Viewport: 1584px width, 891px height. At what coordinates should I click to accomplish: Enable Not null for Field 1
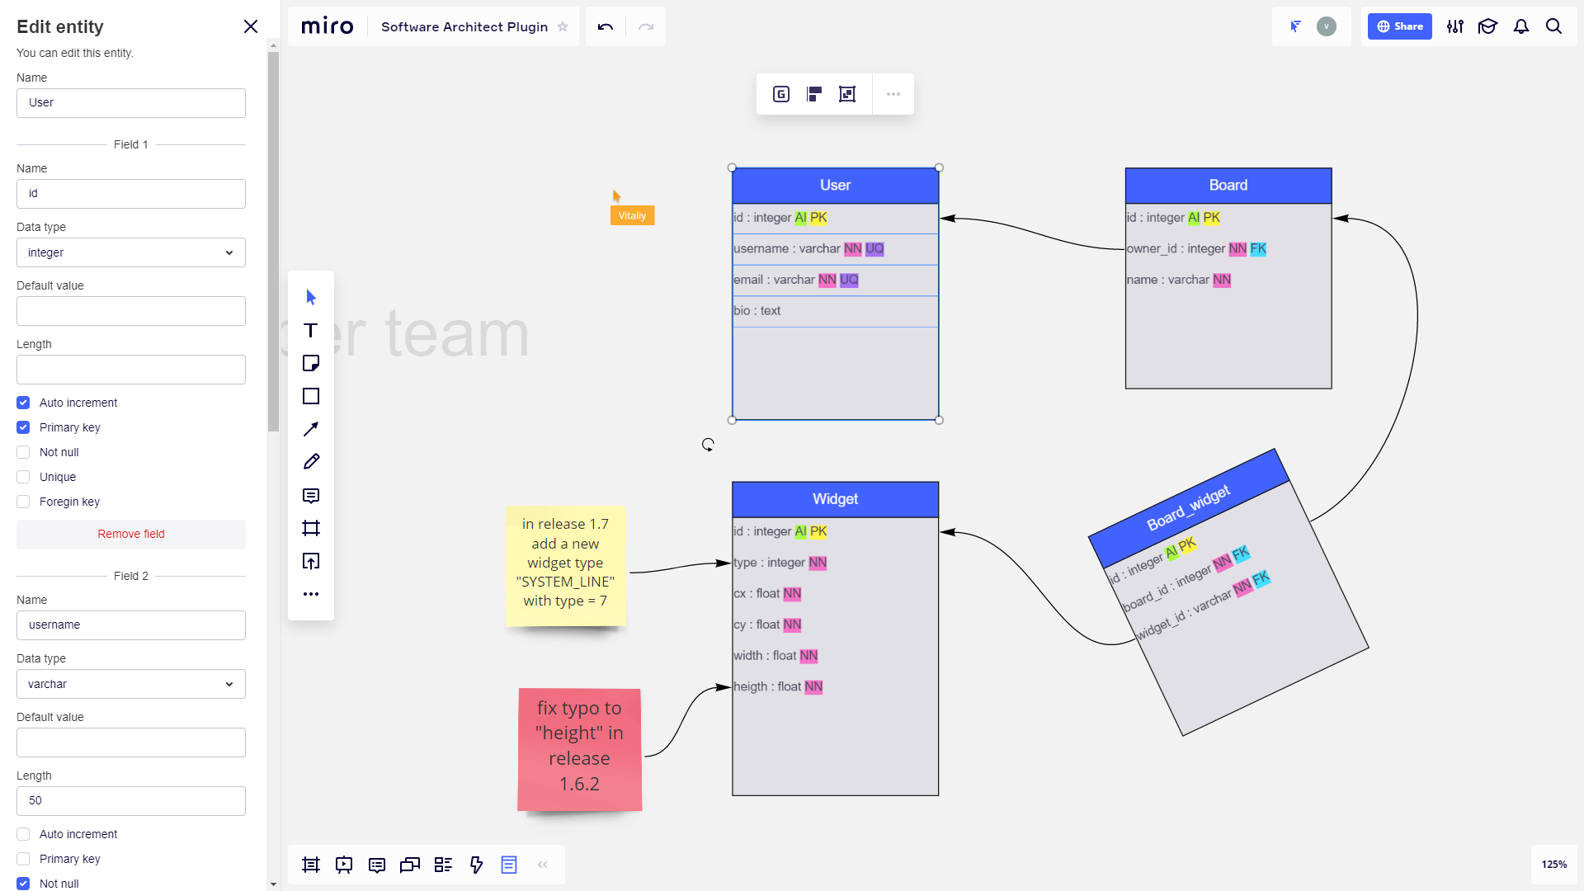click(23, 452)
